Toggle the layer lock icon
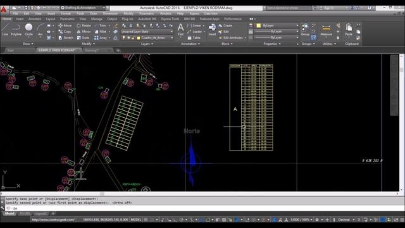This screenshot has width=405, height=228. click(x=133, y=38)
